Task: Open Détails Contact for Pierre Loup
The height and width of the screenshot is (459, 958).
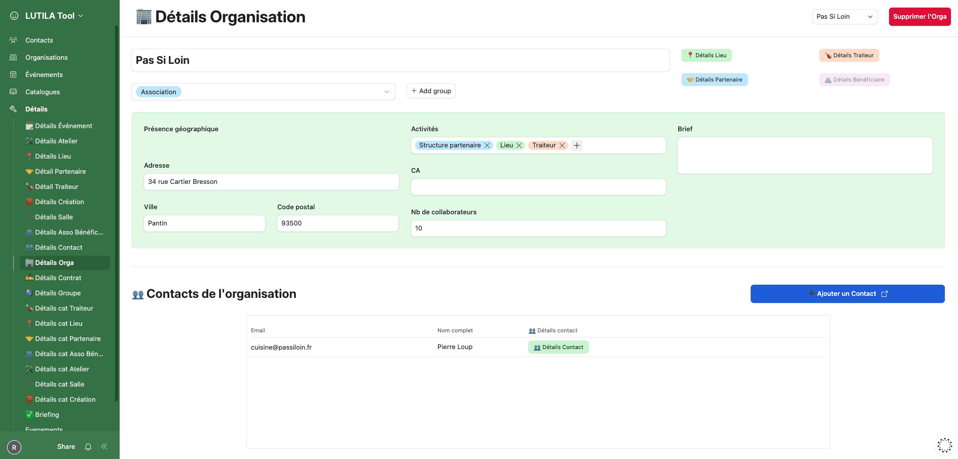Action: point(558,347)
